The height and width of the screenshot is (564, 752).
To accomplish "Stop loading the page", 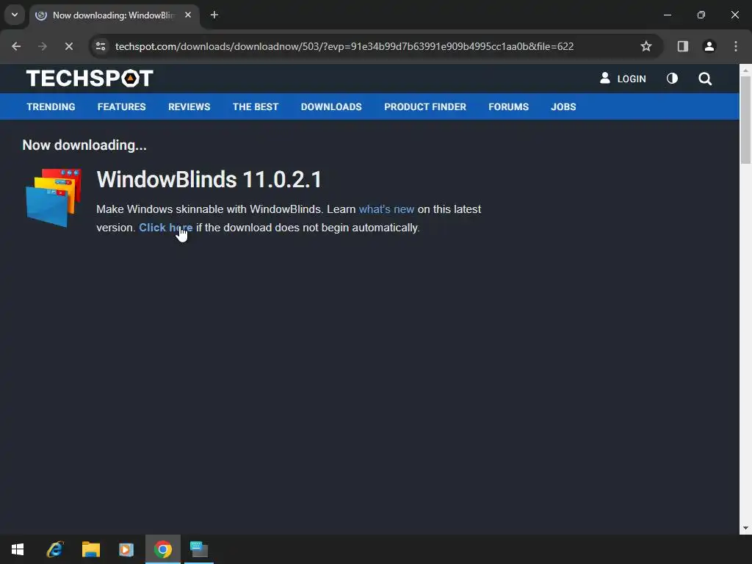I will pyautogui.click(x=68, y=46).
